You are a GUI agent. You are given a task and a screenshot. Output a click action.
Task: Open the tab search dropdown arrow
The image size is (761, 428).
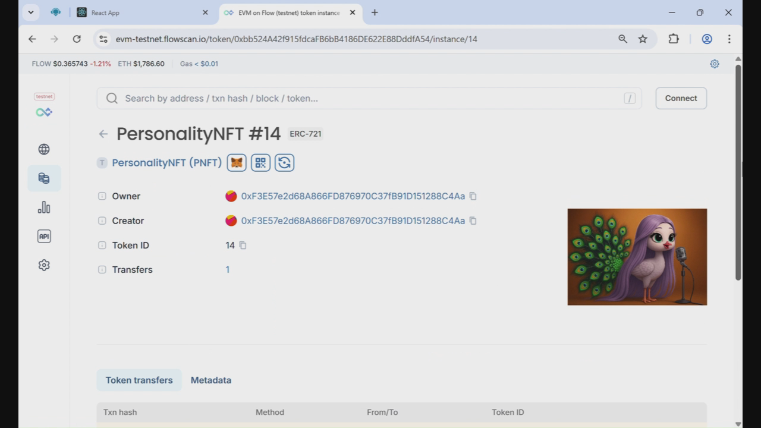point(30,12)
